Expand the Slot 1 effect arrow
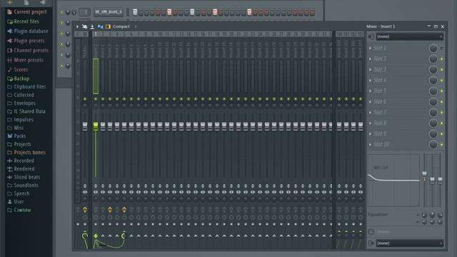 (x=371, y=48)
